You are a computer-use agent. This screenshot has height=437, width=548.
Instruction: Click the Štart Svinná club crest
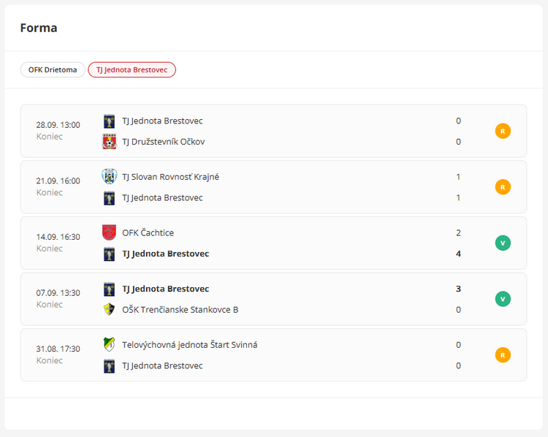pyautogui.click(x=109, y=344)
